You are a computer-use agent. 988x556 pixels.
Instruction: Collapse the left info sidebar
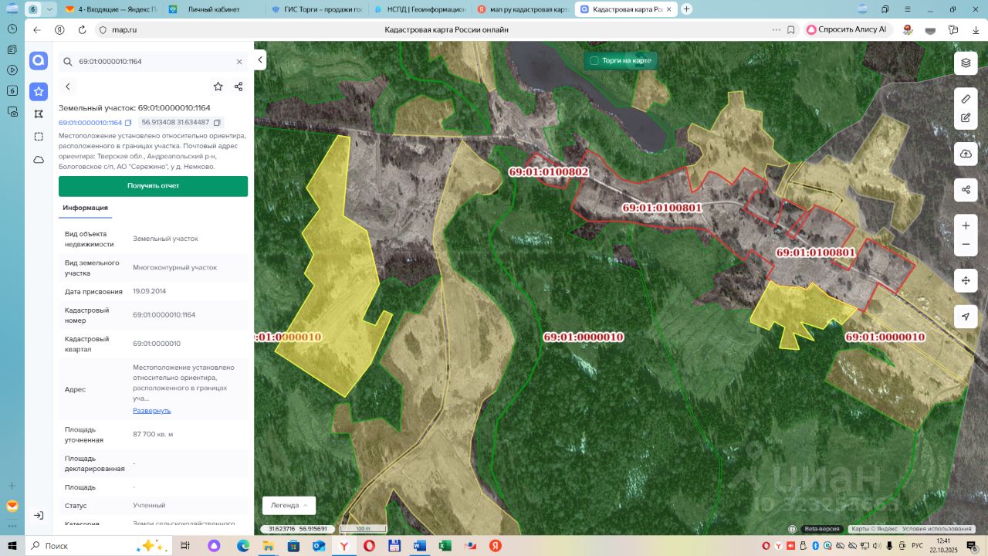click(261, 60)
